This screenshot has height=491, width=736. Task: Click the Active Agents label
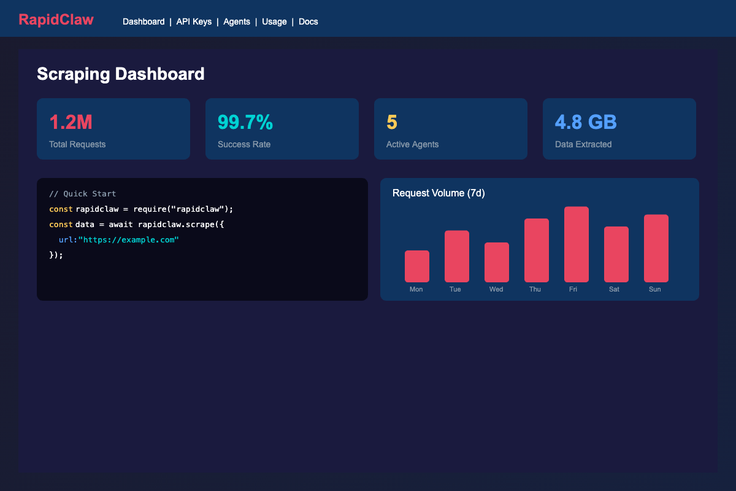point(412,144)
